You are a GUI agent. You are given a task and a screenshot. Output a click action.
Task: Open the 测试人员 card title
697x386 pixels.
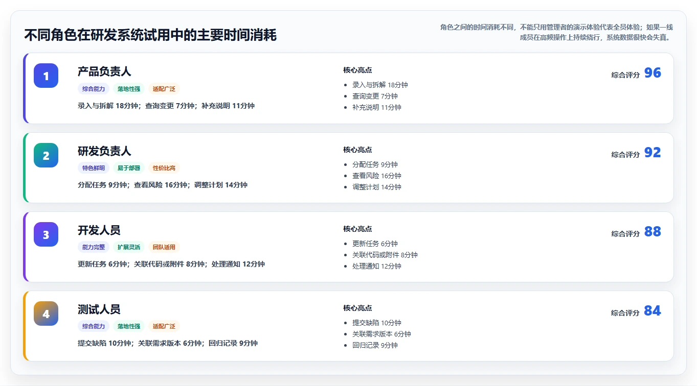coord(99,309)
